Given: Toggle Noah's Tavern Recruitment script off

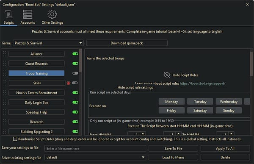Looking at the screenshot, I should coord(75,93).
